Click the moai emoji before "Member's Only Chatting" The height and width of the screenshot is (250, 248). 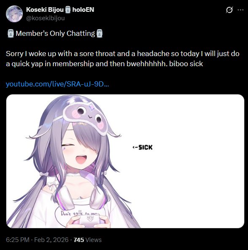tap(11, 33)
